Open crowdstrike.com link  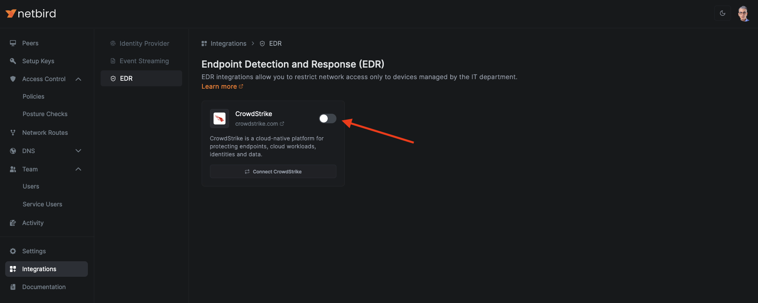point(257,124)
